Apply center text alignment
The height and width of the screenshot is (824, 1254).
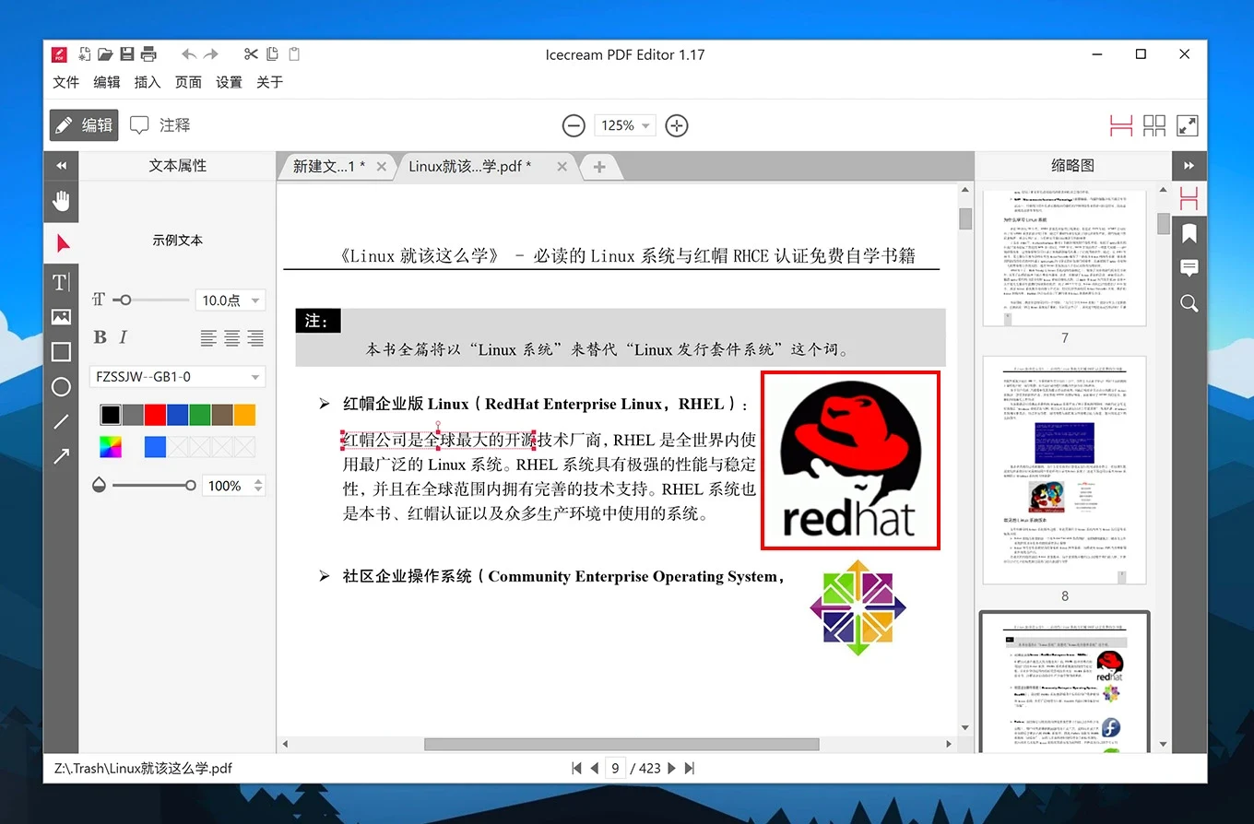pos(231,337)
